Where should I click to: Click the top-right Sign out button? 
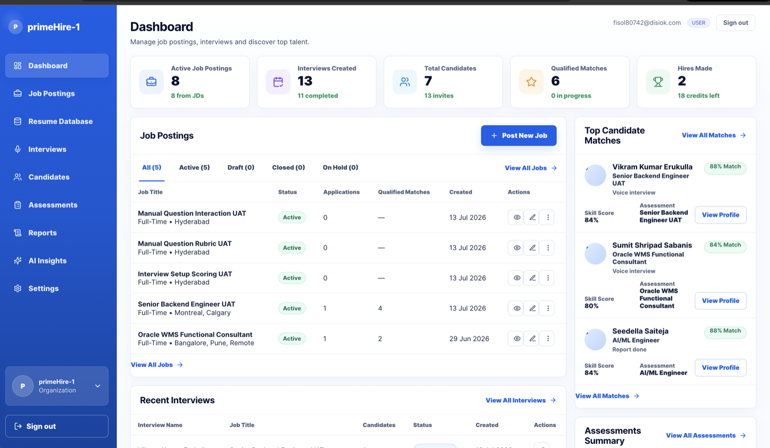pyautogui.click(x=735, y=23)
